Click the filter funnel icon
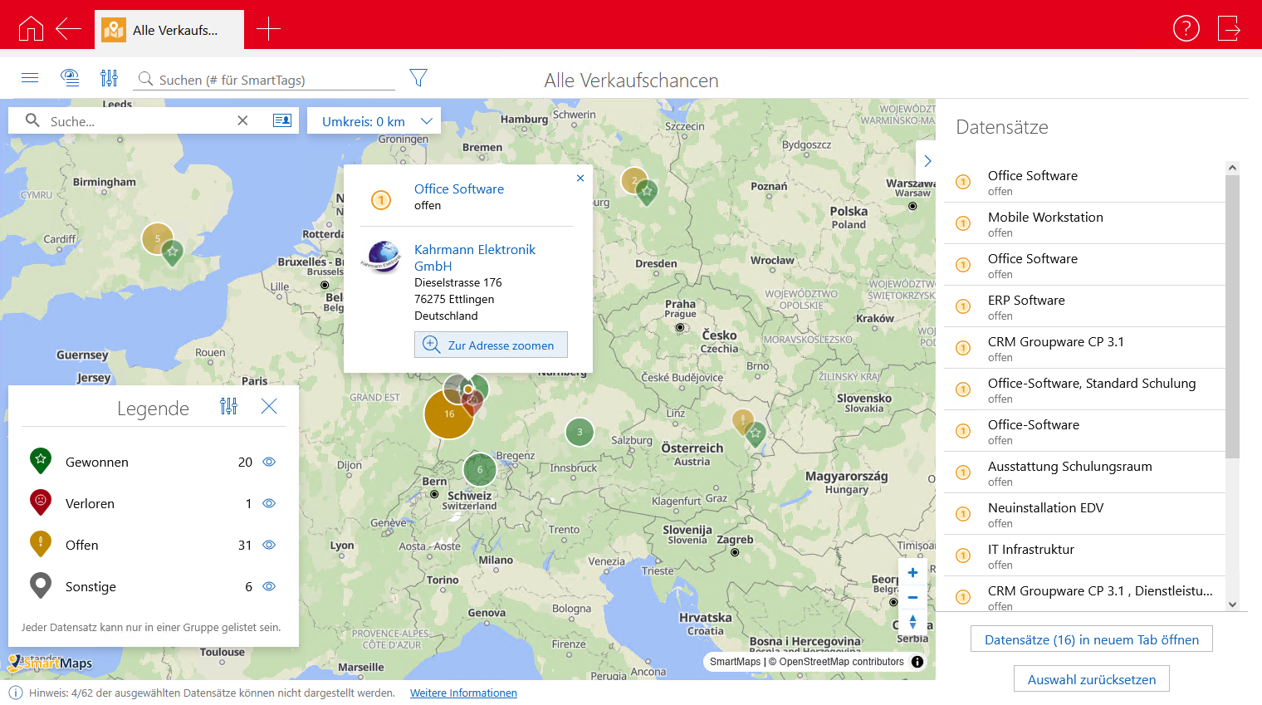Viewport: 1262px width, 705px height. tap(418, 78)
